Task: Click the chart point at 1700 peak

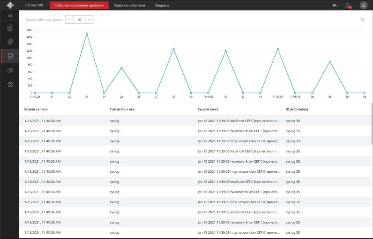Action: pyautogui.click(x=87, y=34)
